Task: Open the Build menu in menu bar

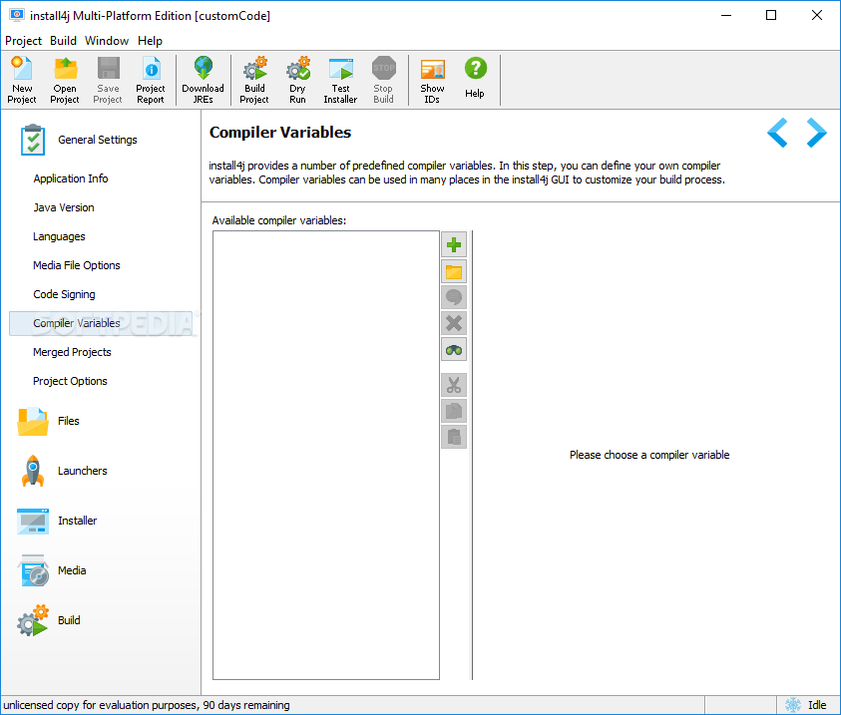Action: (x=63, y=41)
